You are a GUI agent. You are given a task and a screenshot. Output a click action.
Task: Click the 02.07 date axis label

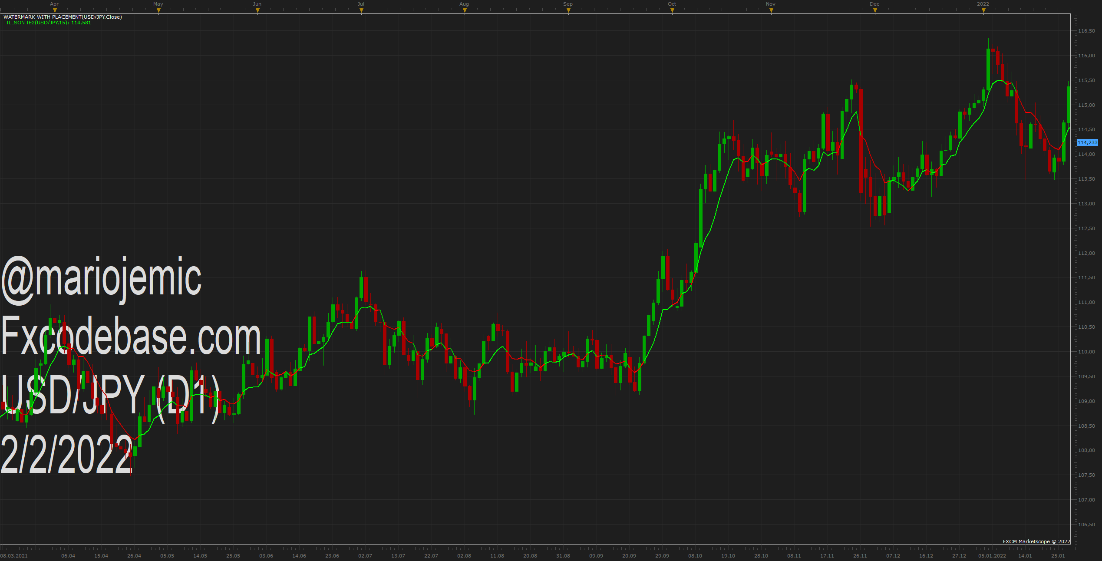click(x=365, y=556)
